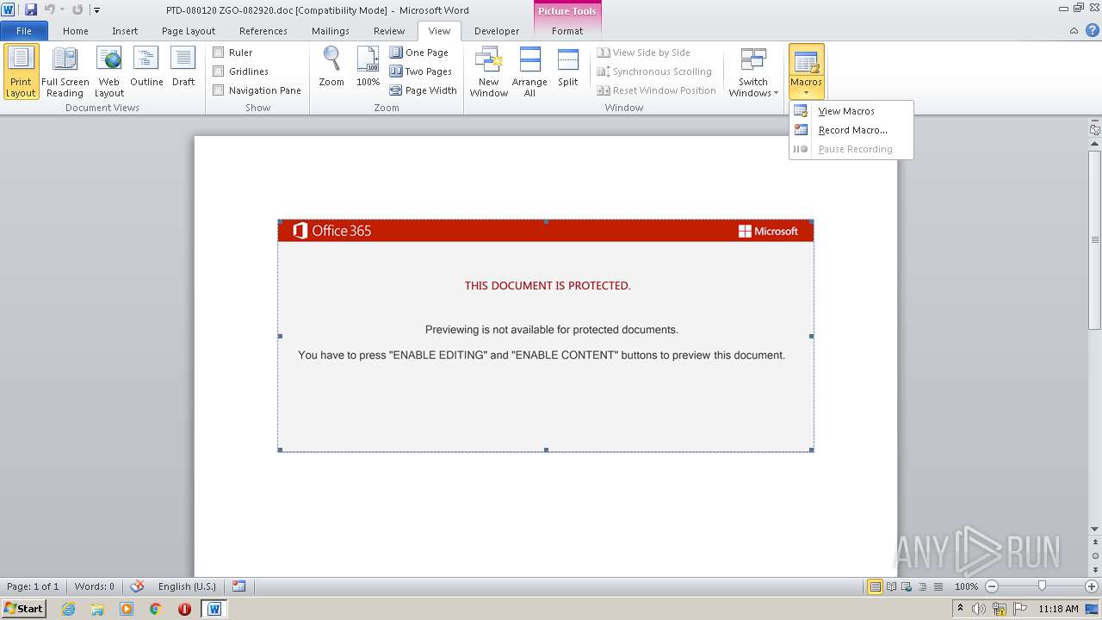This screenshot has width=1102, height=620.
Task: Launch Opera browser from taskbar
Action: (184, 609)
